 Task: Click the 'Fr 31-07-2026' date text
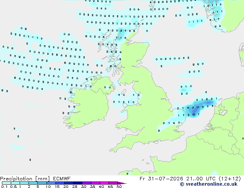pyautogui.click(x=161, y=179)
